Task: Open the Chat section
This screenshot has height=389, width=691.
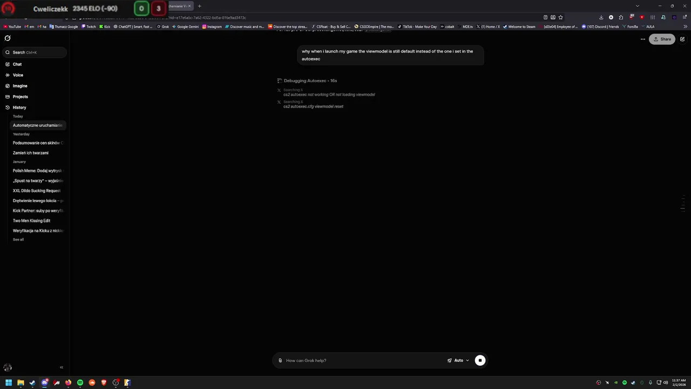Action: coord(17,64)
